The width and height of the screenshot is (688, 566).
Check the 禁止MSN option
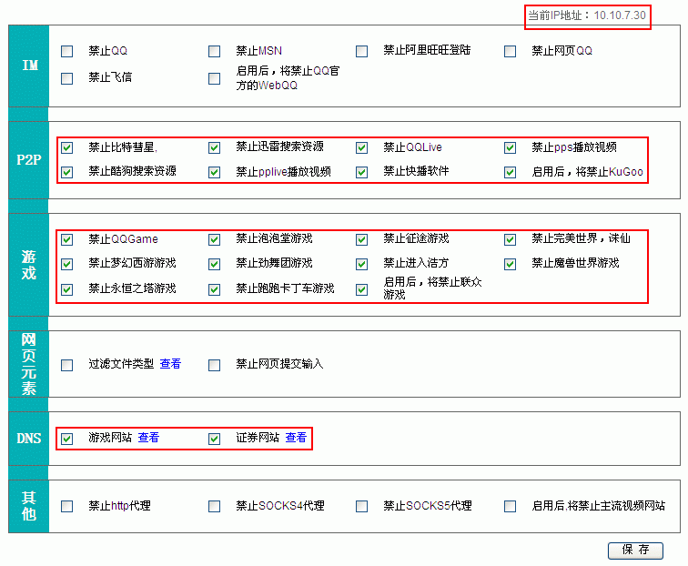(214, 52)
